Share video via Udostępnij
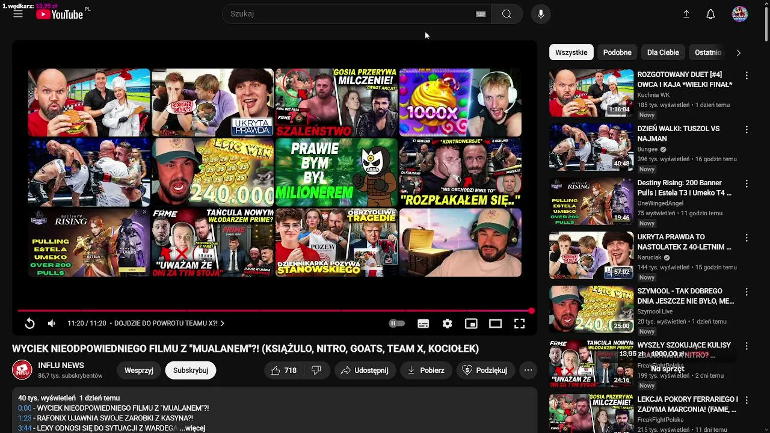This screenshot has width=770, height=433. [365, 370]
